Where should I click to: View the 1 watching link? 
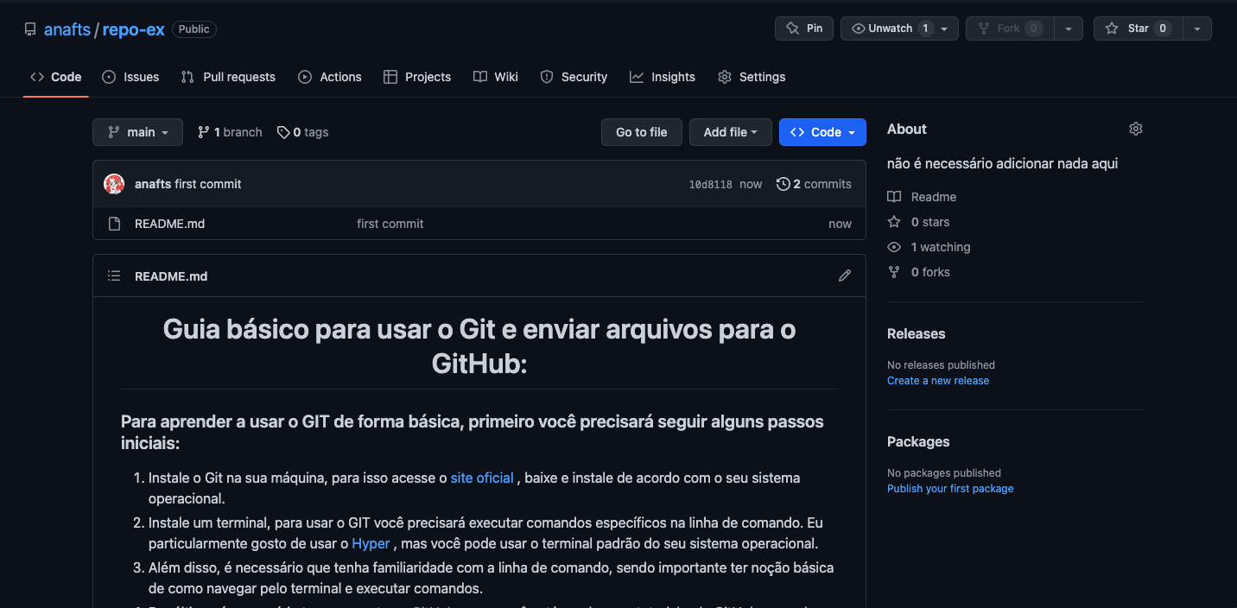[x=929, y=247]
